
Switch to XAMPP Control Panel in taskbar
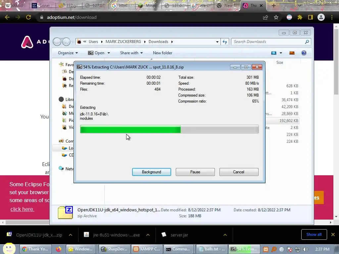(x=147, y=249)
